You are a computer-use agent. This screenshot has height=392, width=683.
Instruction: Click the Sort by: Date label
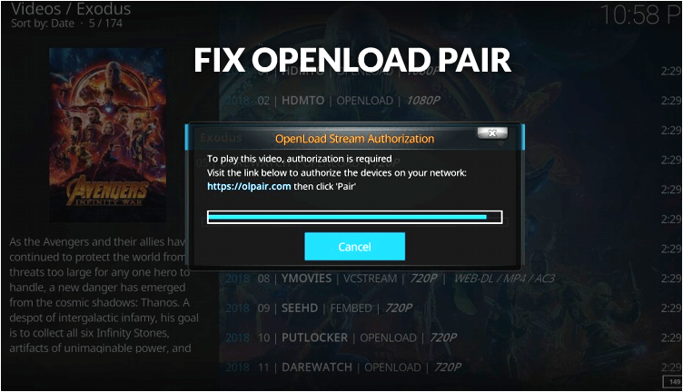(x=43, y=24)
